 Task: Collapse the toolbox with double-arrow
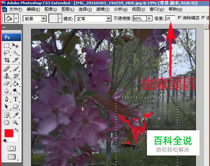click(x=4, y=27)
